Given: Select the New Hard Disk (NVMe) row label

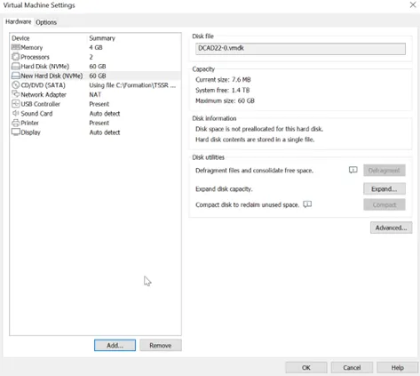Looking at the screenshot, I should 52,76.
